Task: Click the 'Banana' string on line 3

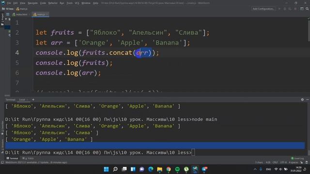Action: click(x=167, y=43)
